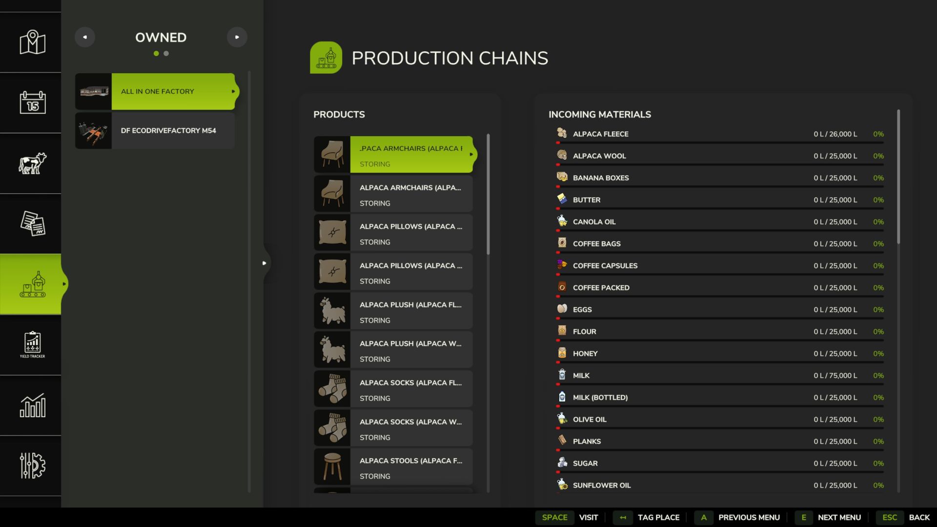The image size is (937, 527).
Task: Select second Alpaca Armchairs (Alpa...) product
Action: coord(393,193)
